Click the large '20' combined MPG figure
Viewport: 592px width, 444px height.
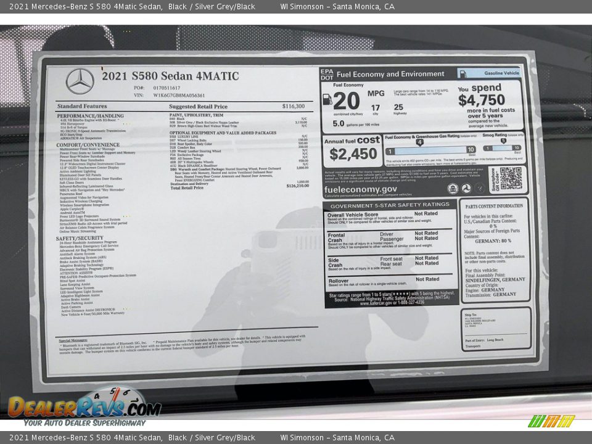click(x=347, y=101)
